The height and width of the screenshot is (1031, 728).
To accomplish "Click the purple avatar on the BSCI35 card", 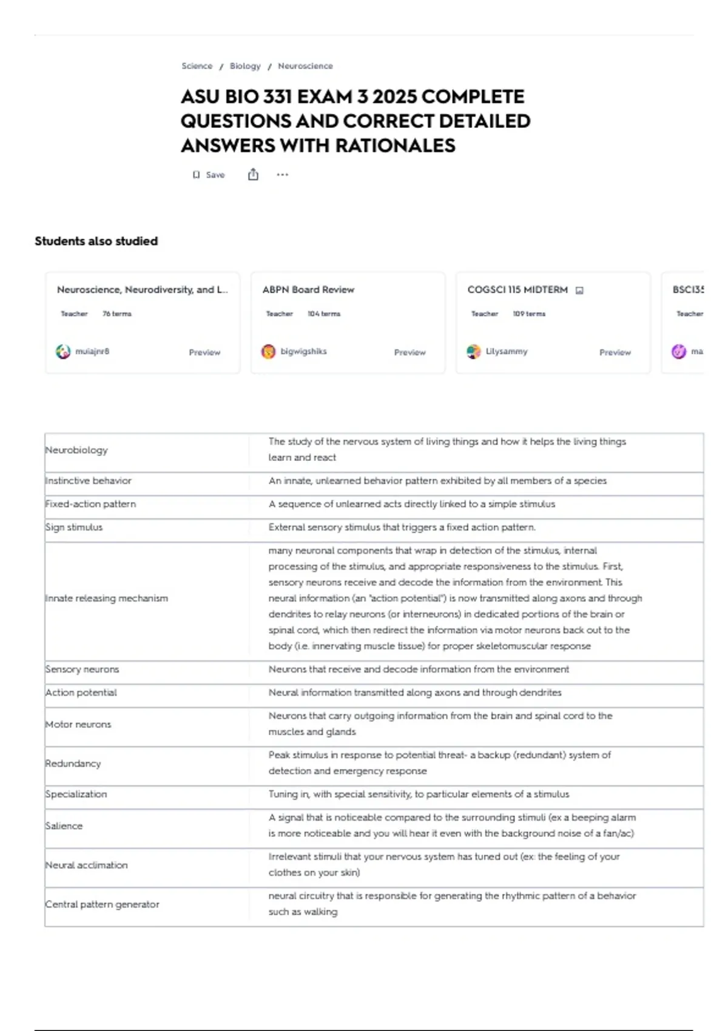I will pyautogui.click(x=679, y=351).
